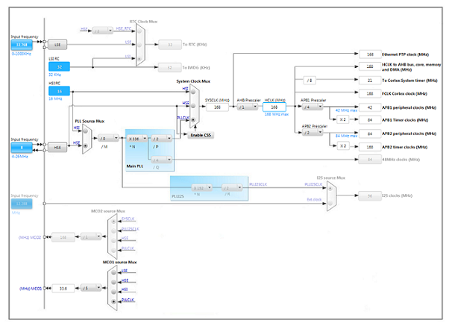This screenshot has width=452, height=326.
Task: Click the 168 MHz max label under HCLK
Action: point(277,114)
